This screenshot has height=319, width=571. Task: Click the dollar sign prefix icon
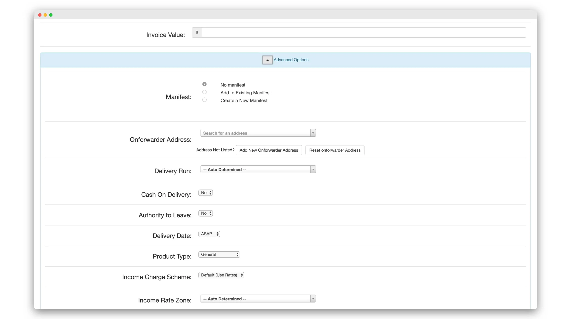197,33
